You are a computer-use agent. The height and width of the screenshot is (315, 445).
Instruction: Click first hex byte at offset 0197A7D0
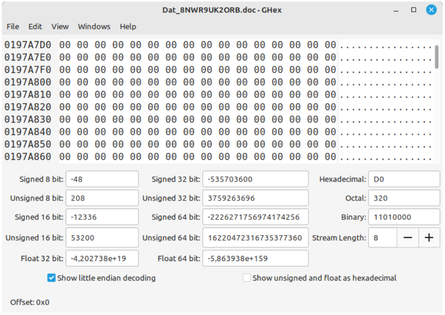65,45
